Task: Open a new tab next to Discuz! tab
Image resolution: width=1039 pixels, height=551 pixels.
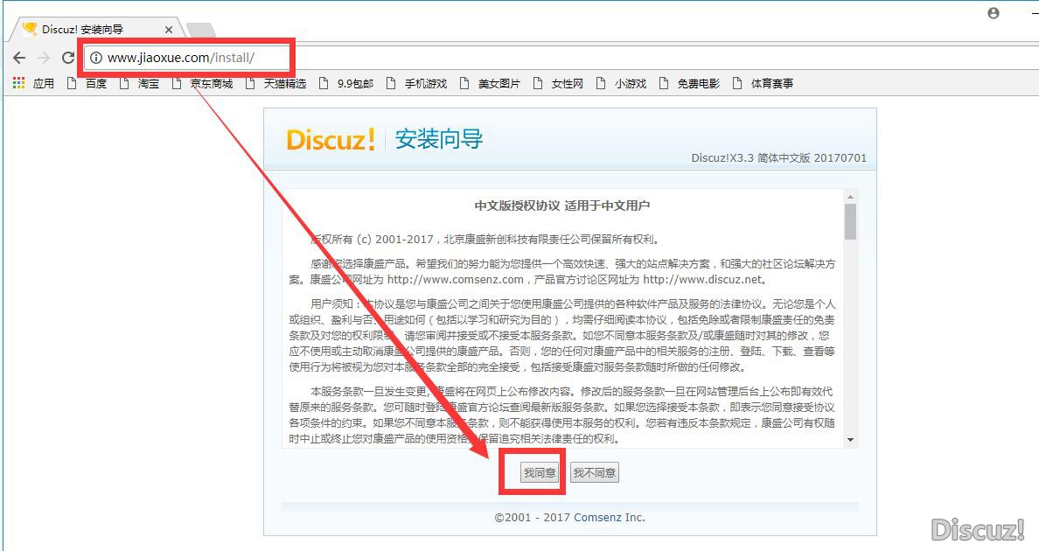Action: tap(201, 29)
